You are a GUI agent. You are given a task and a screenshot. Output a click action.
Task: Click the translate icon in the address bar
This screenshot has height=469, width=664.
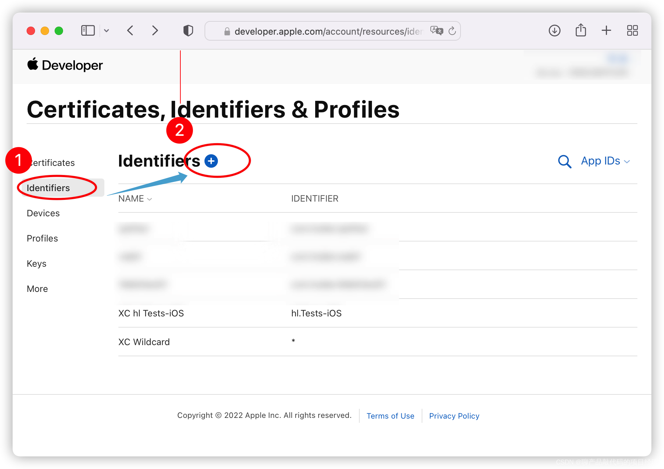(436, 31)
